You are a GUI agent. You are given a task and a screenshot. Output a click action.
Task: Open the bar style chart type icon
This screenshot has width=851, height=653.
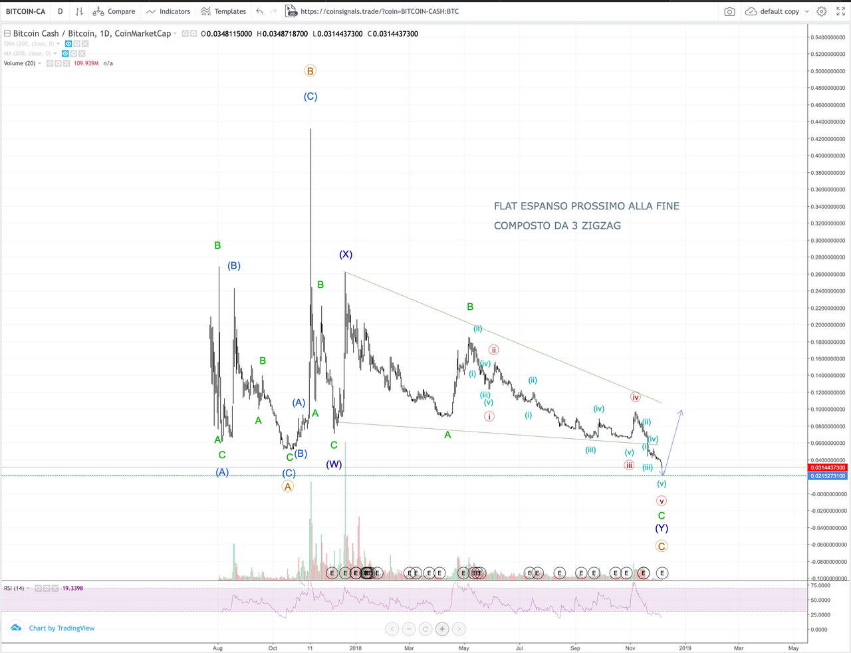pyautogui.click(x=79, y=11)
